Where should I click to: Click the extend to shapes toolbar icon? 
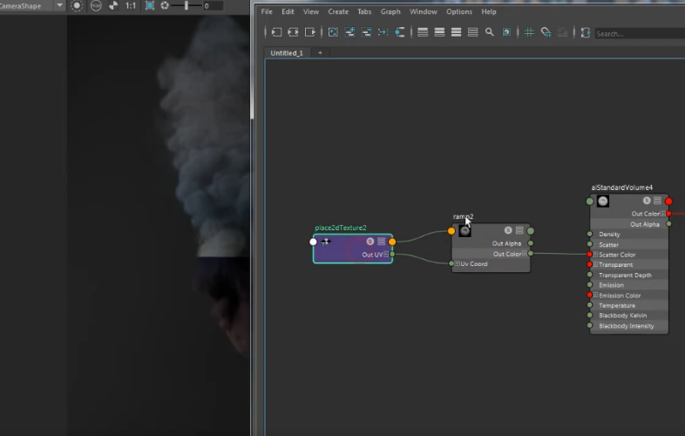[x=586, y=32]
